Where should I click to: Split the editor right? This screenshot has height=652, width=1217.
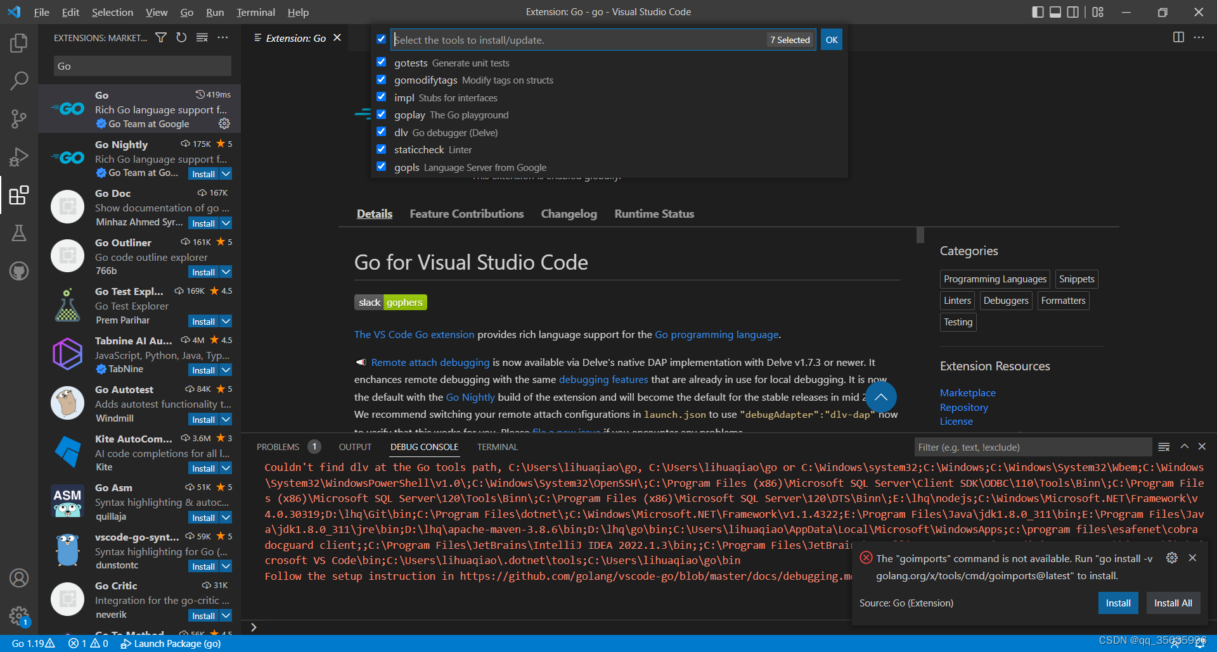click(x=1178, y=37)
